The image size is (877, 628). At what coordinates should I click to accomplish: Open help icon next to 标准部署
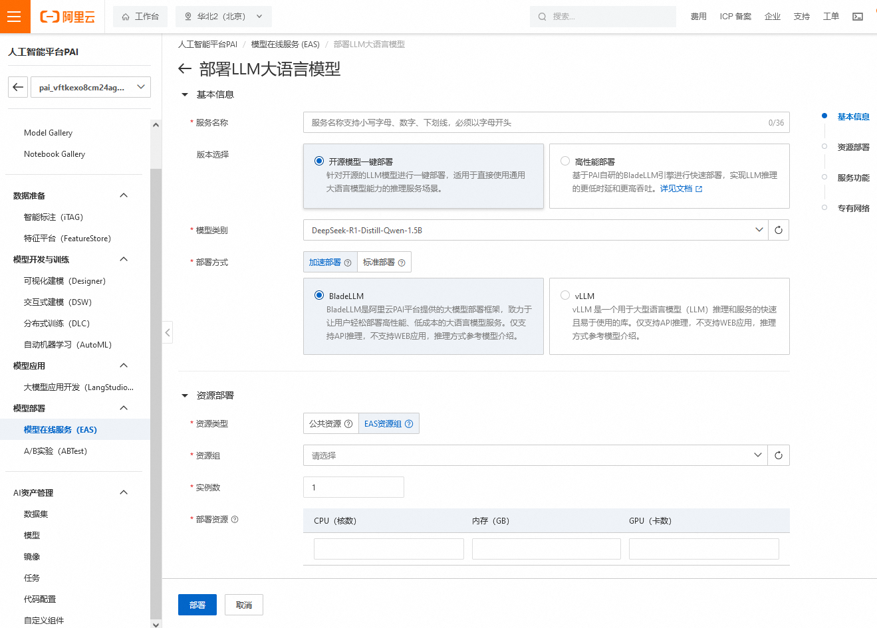[402, 262]
